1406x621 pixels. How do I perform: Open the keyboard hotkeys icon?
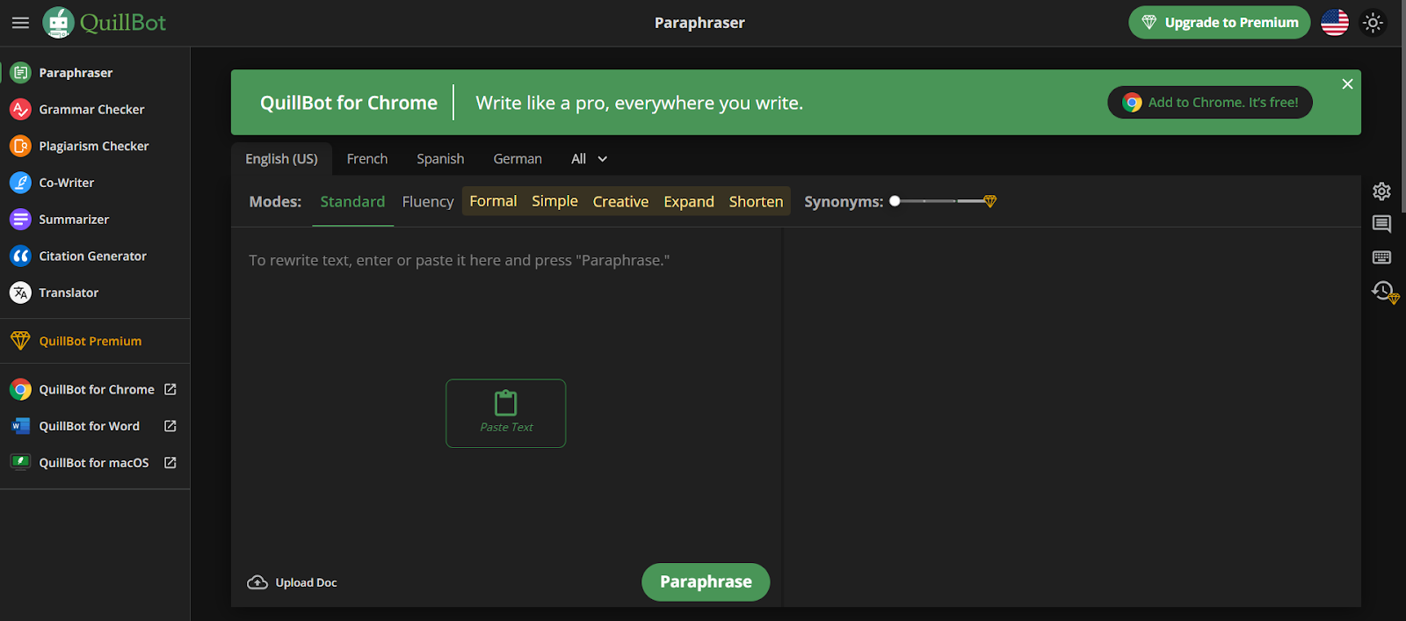[x=1381, y=257]
